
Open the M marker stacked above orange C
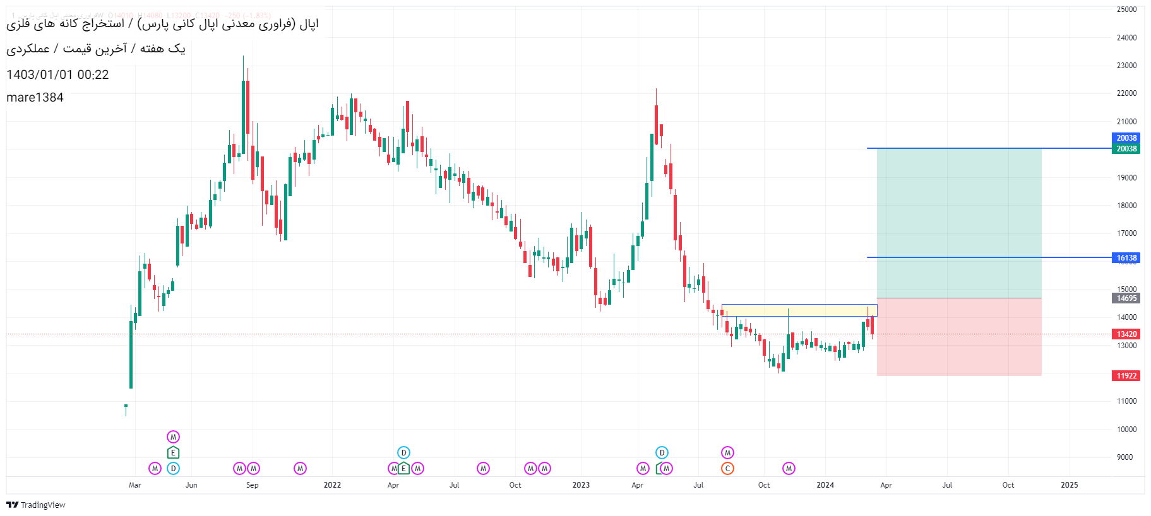coord(727,452)
